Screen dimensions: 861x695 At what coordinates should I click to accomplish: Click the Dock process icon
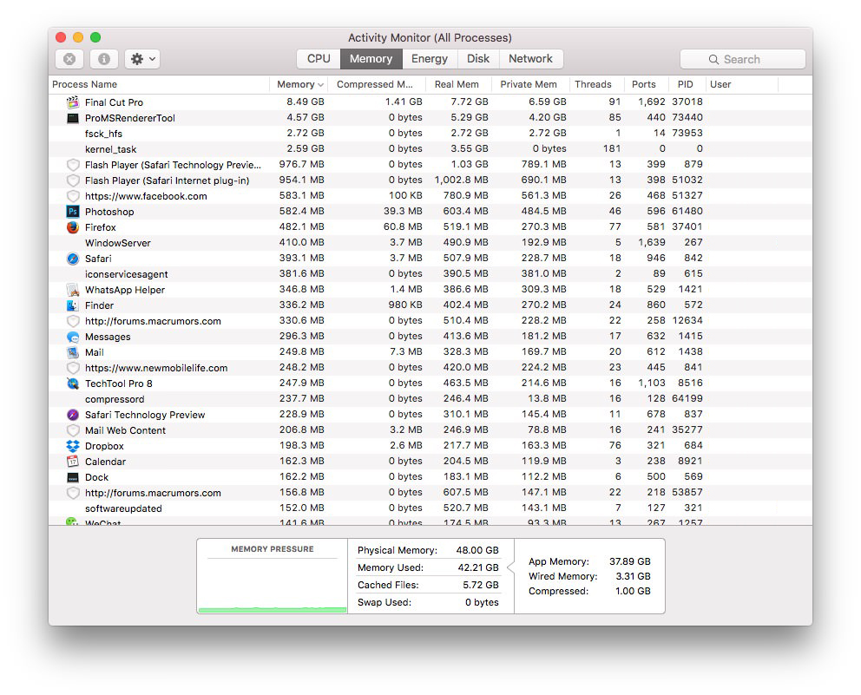[73, 477]
